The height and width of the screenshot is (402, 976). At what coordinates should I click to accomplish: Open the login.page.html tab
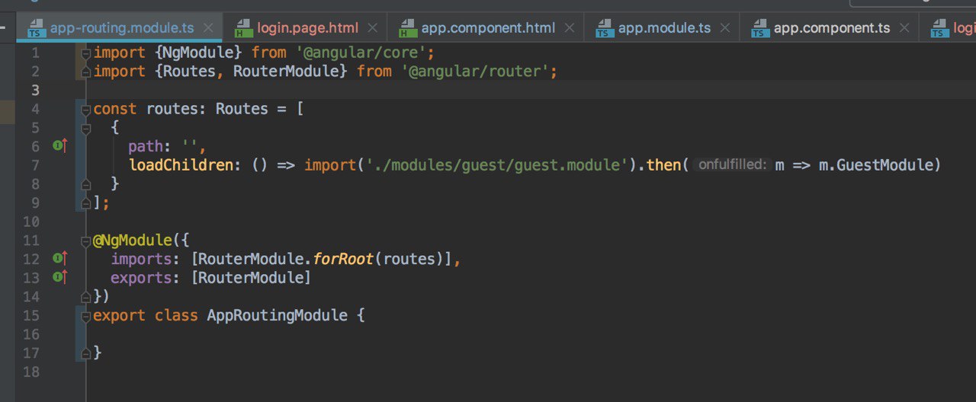(307, 28)
